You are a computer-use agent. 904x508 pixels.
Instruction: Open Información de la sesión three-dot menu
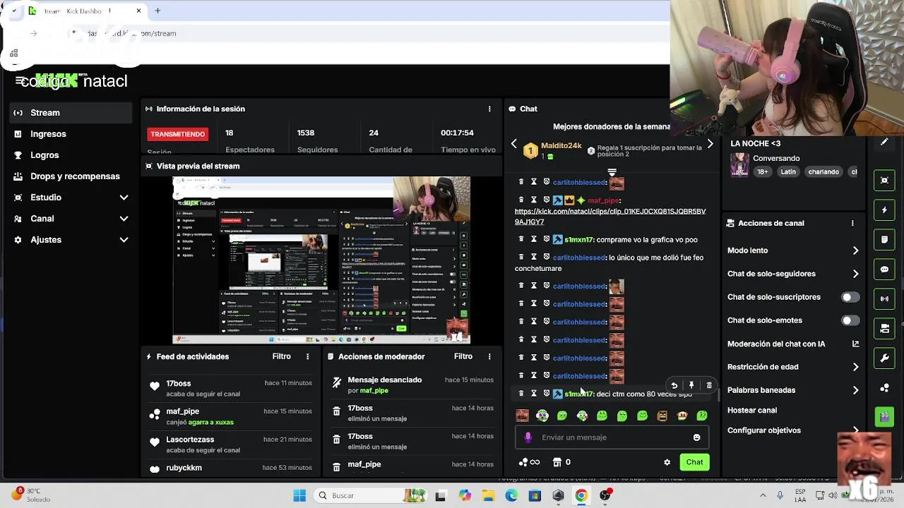tap(489, 109)
